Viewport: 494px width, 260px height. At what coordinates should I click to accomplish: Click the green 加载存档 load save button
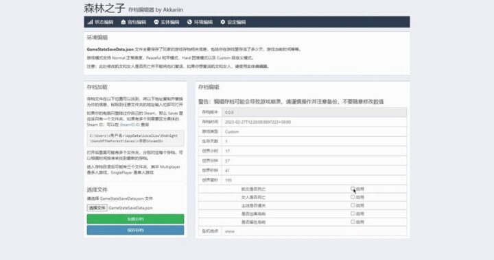pos(135,219)
